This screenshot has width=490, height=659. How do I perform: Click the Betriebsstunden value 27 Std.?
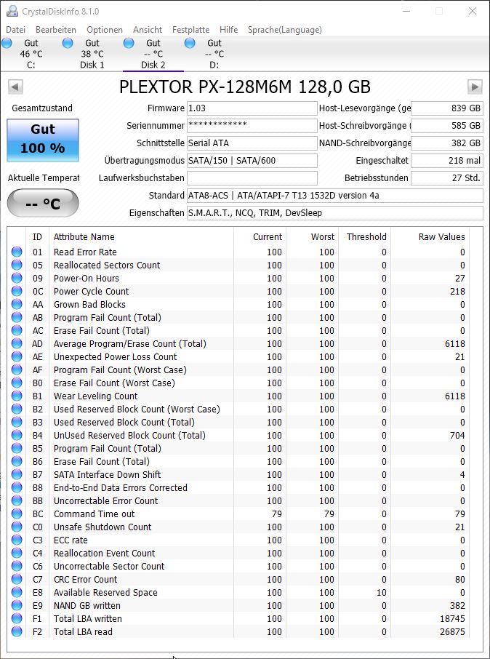click(x=446, y=177)
